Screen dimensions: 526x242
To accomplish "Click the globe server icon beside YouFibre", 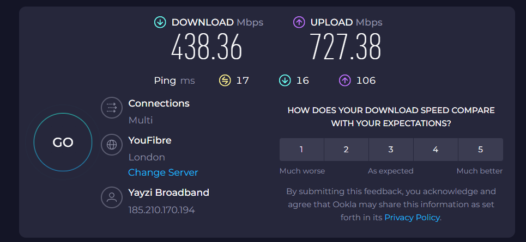I will (112, 145).
